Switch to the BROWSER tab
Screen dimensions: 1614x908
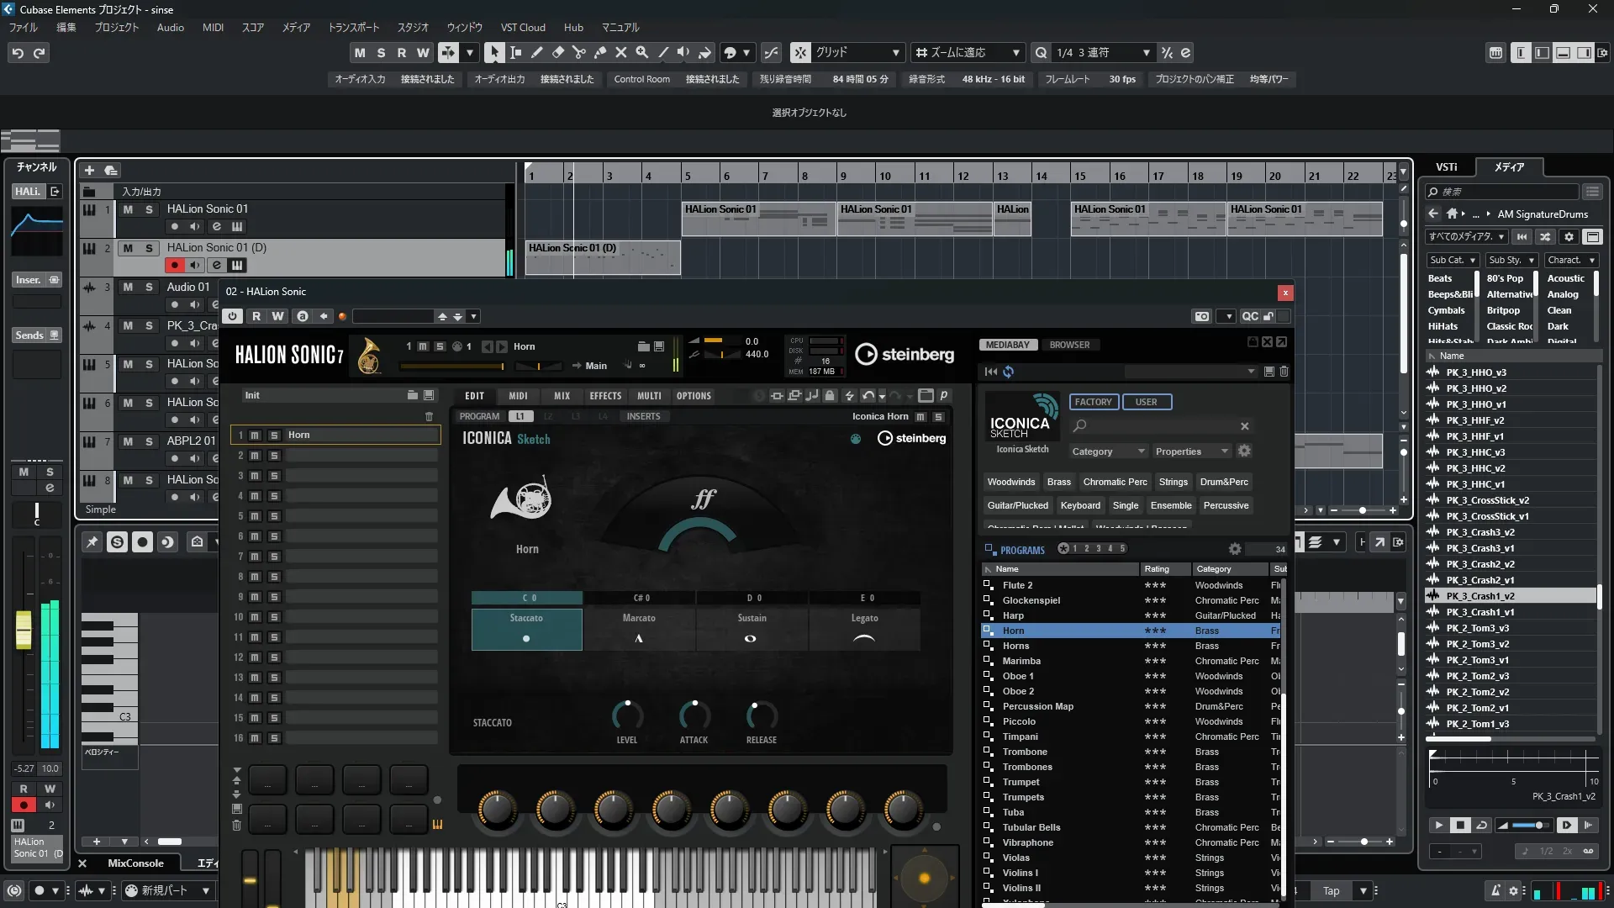[x=1068, y=345]
